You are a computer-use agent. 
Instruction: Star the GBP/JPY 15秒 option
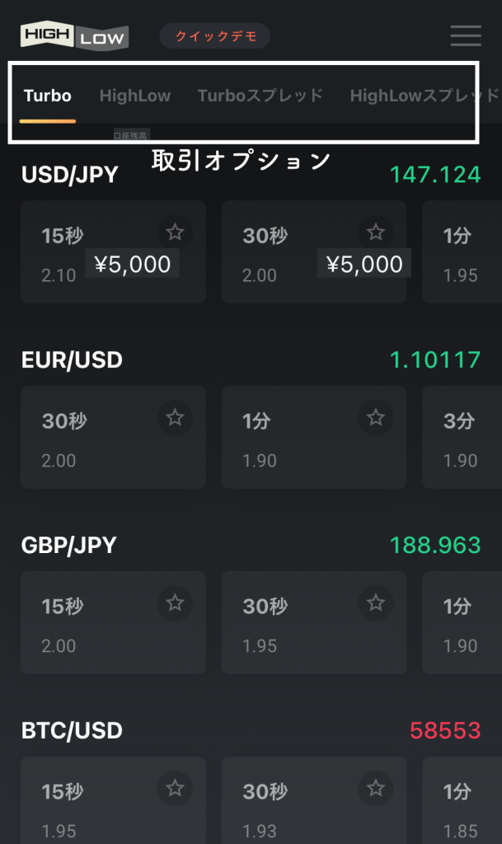[x=175, y=603]
